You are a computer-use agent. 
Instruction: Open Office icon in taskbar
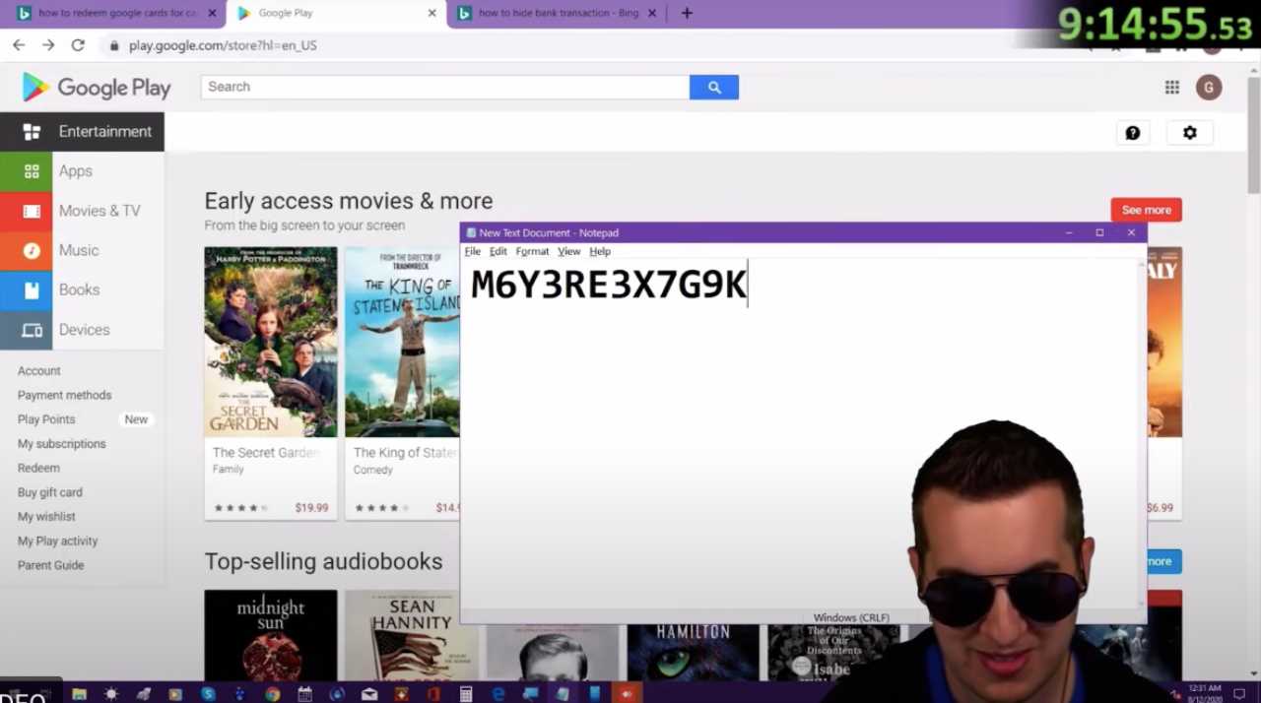[433, 694]
